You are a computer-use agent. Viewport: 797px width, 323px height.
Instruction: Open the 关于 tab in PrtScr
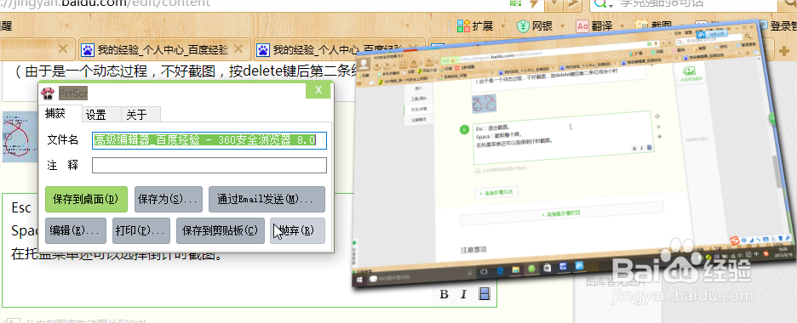(x=136, y=115)
